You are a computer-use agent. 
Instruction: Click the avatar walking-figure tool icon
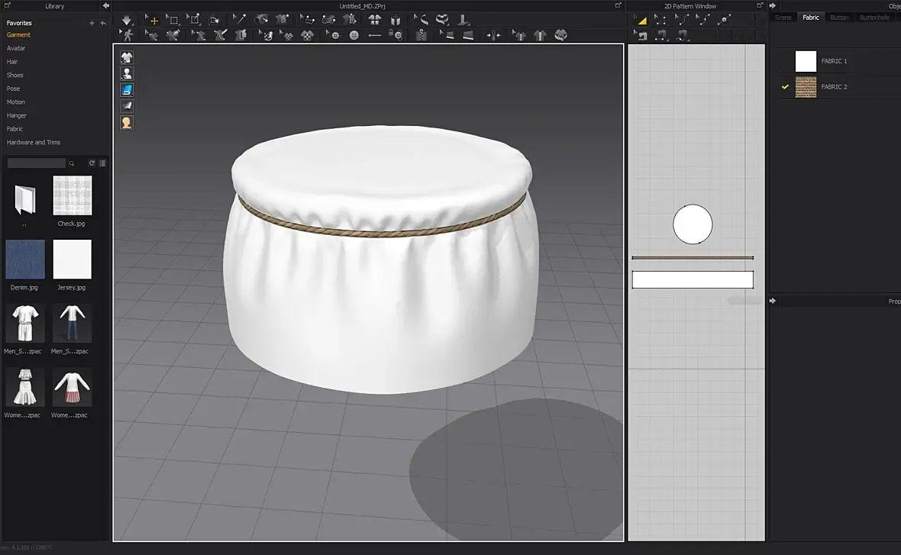pos(127,35)
